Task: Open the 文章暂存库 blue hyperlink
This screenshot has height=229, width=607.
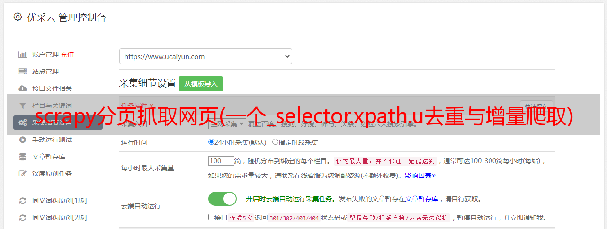Action: click(x=422, y=199)
